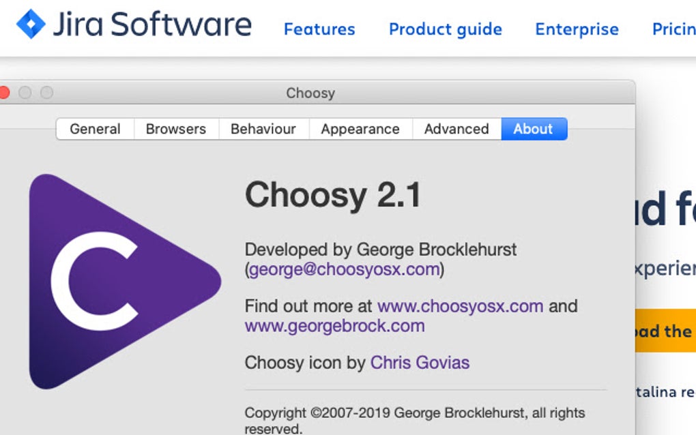
Task: Open the General tab in Choosy
Action: tap(95, 129)
